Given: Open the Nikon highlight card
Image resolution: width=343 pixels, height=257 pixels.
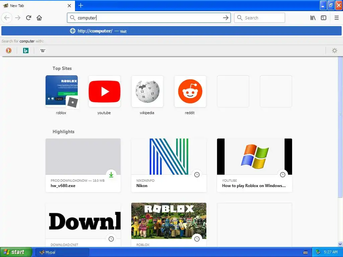Looking at the screenshot, I should pos(169,165).
